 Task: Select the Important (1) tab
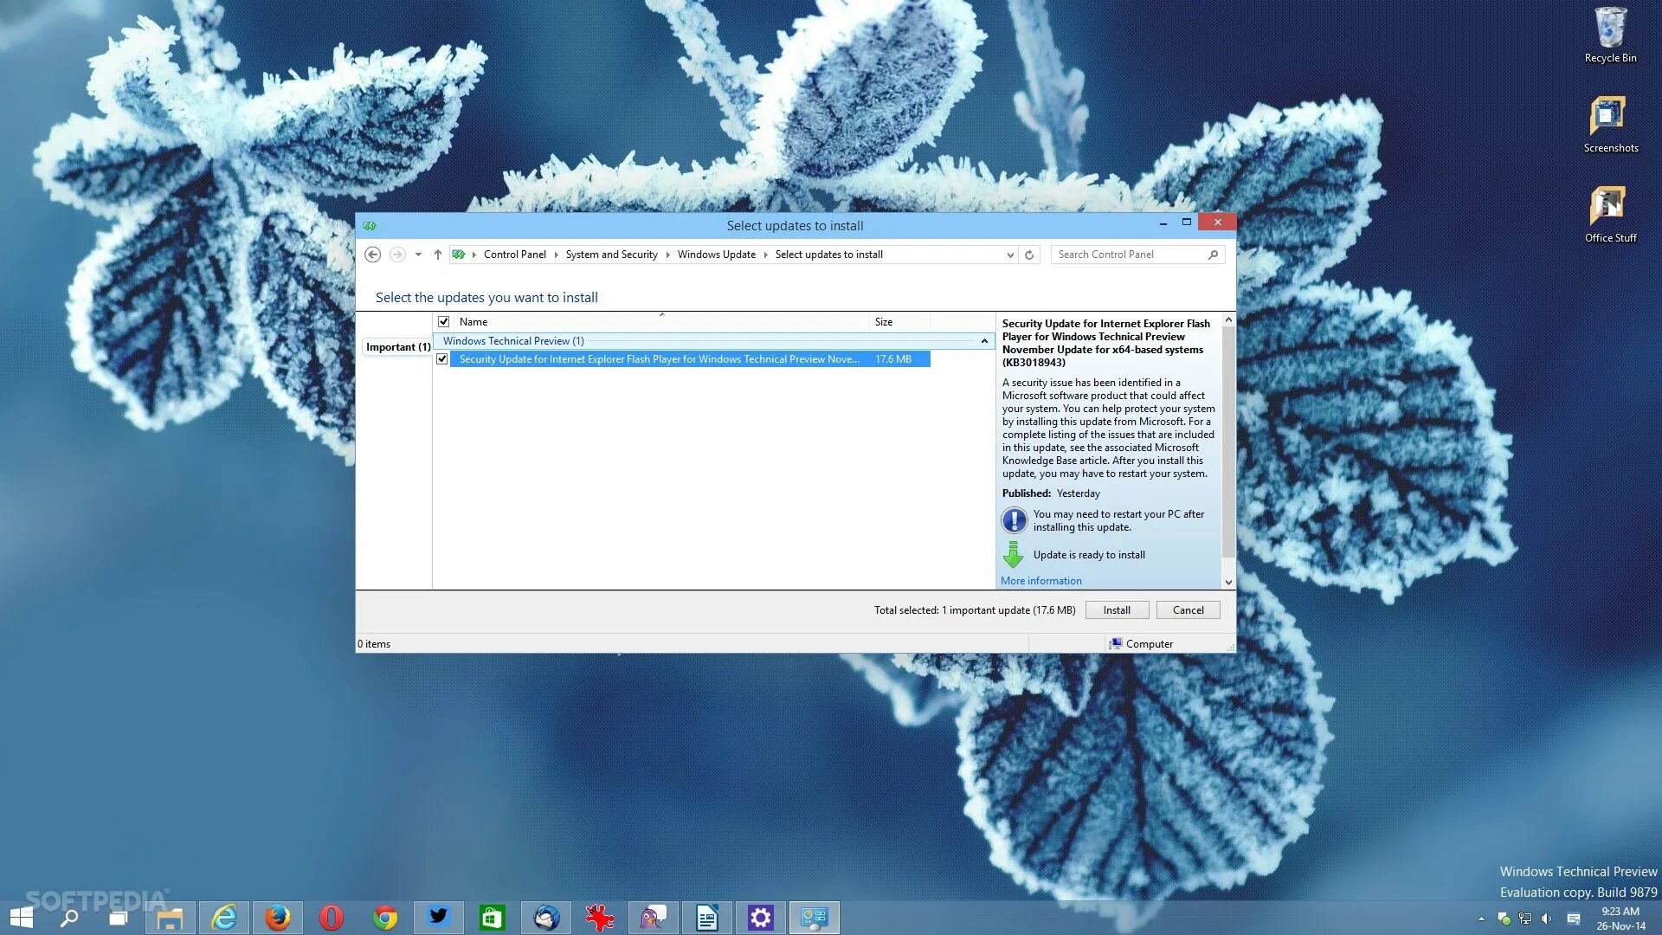(x=397, y=346)
